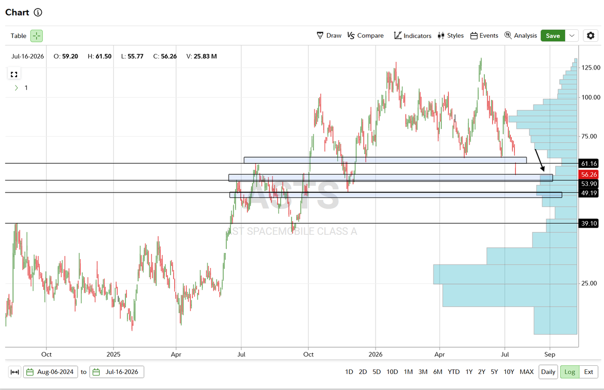
Task: Open the Styles menu
Action: click(x=451, y=35)
